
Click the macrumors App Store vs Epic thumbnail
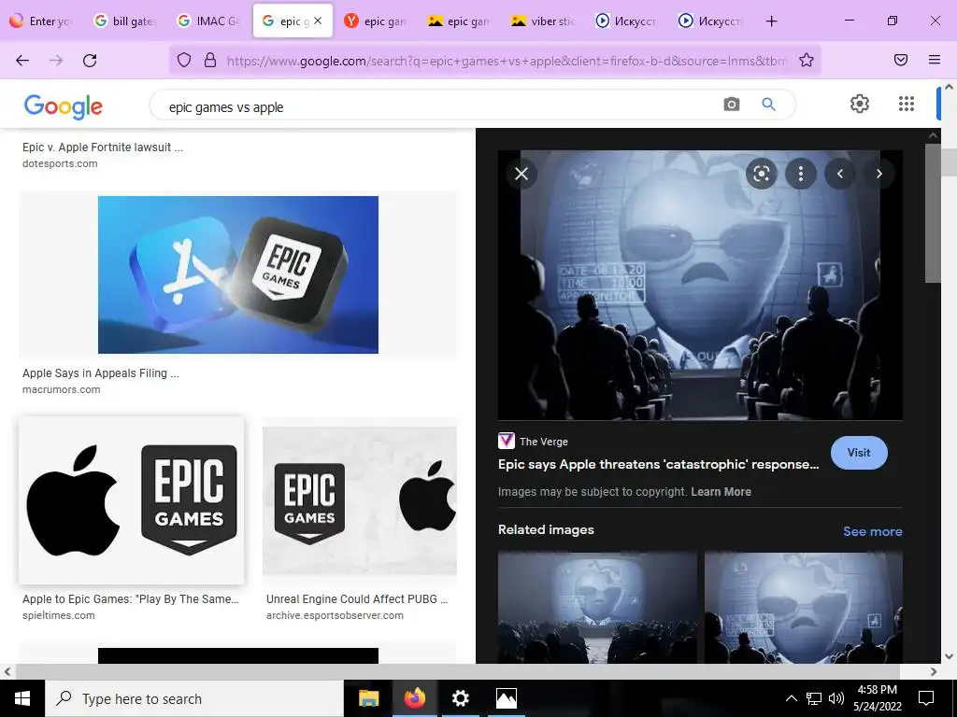tap(238, 274)
